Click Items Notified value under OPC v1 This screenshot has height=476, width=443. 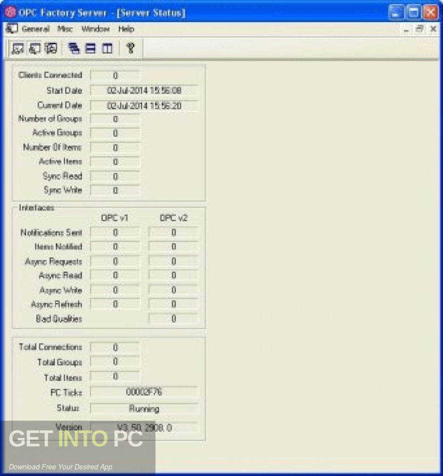(x=115, y=246)
